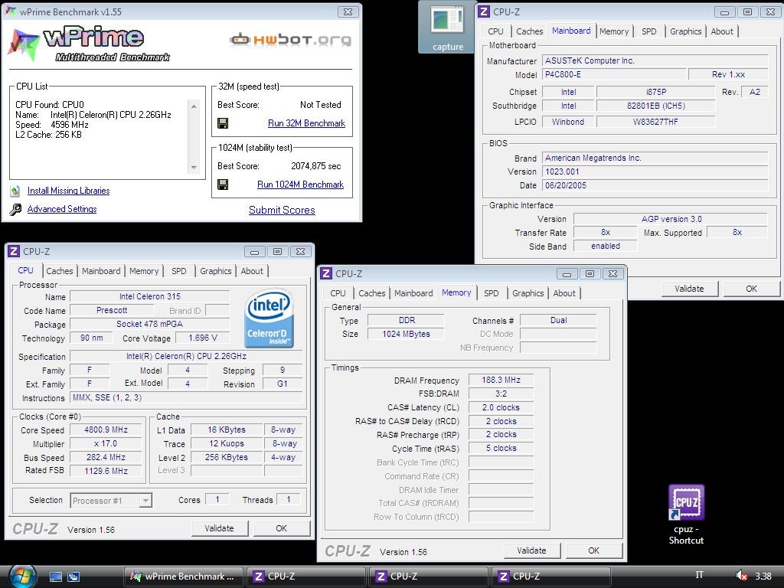784x588 pixels.
Task: Click the motherboard Model field P4C800-E
Action: (613, 74)
